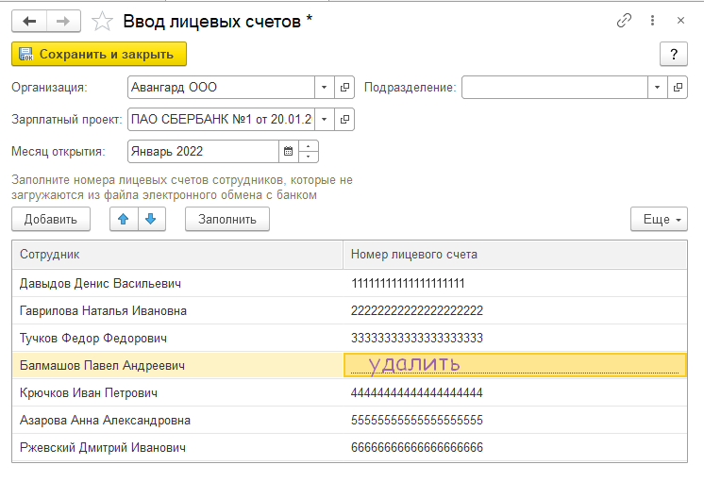704x498 pixels.
Task: Copy the link via chain icon
Action: [624, 20]
